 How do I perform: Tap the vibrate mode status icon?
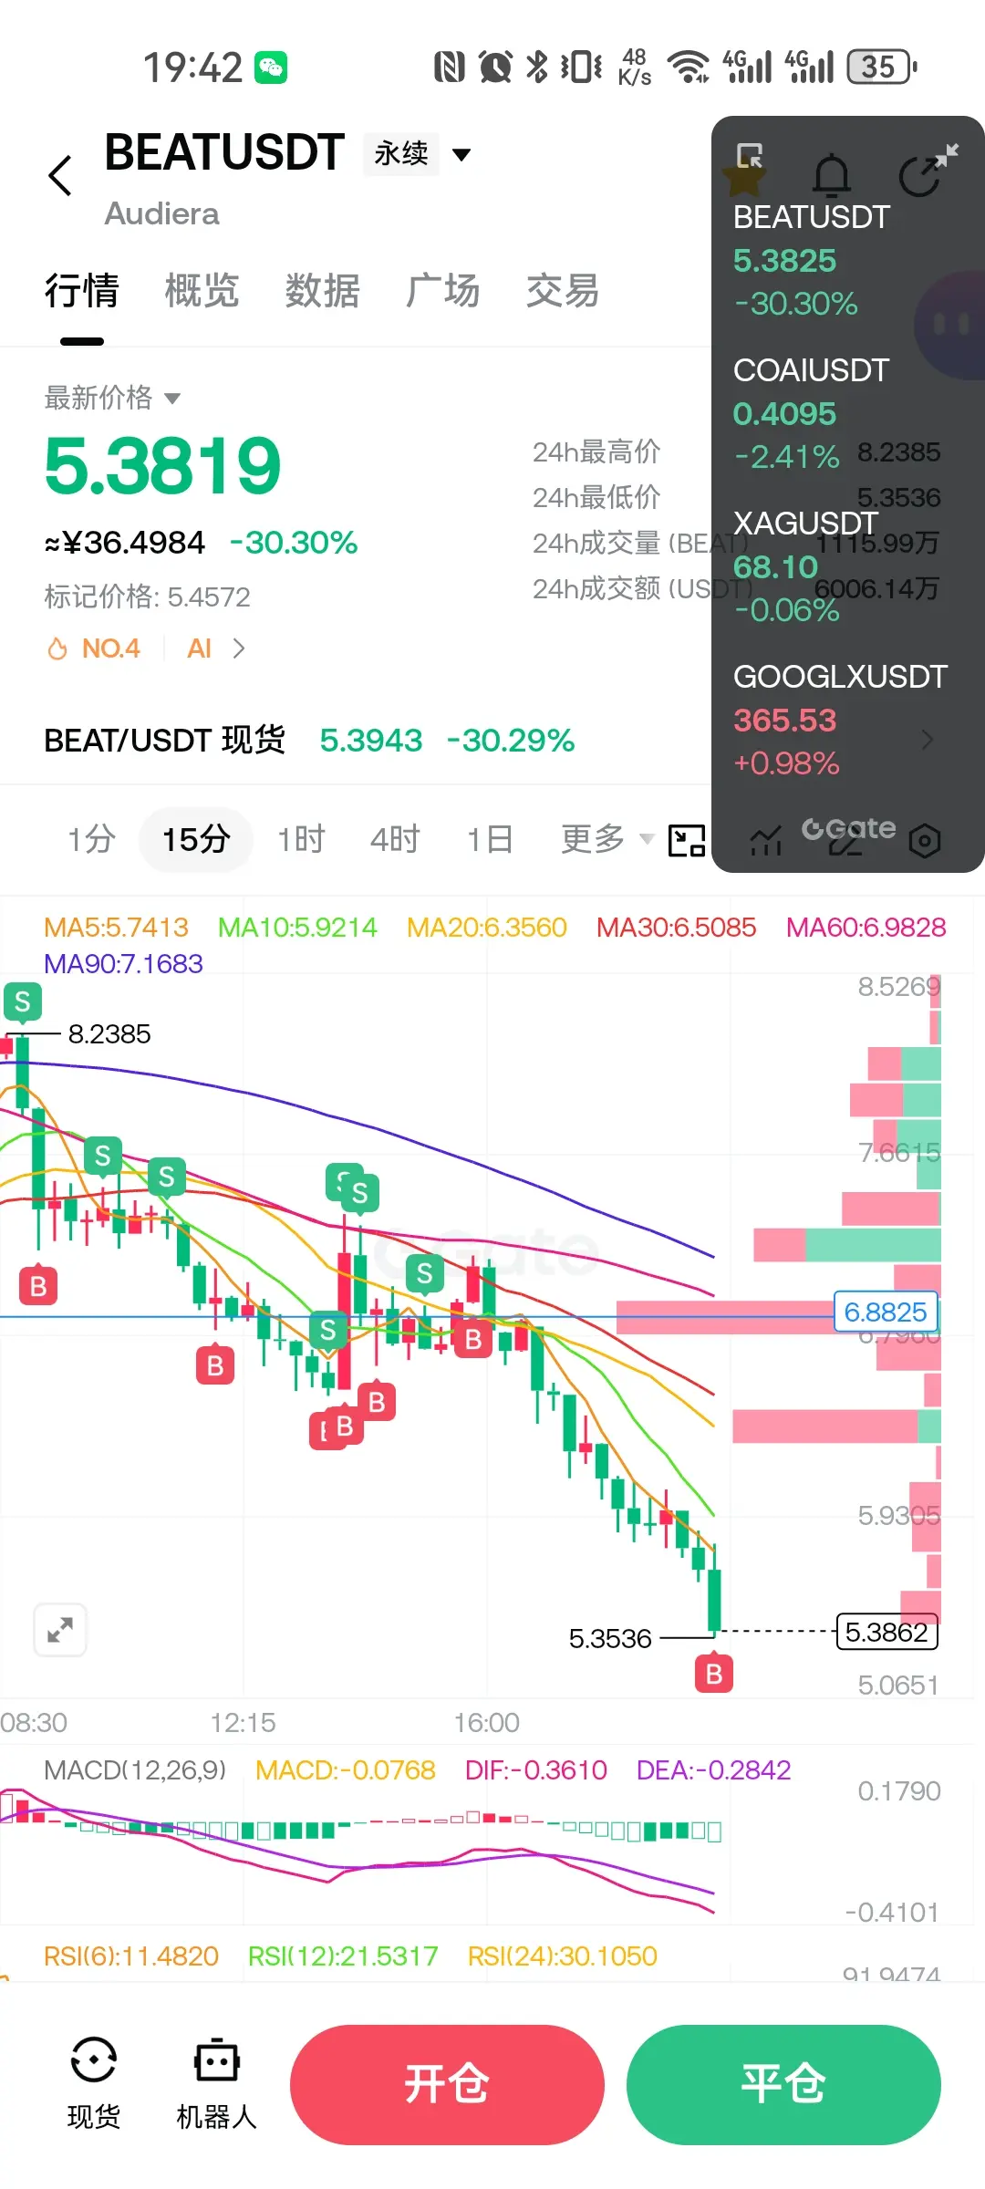pos(581,67)
